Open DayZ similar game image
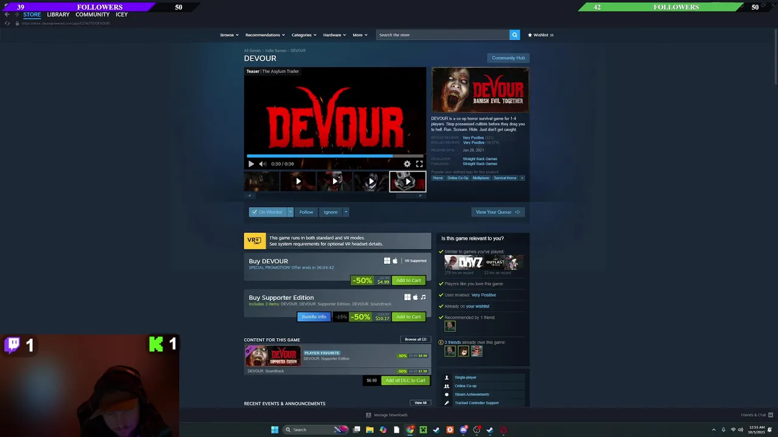778x437 pixels. (x=464, y=262)
